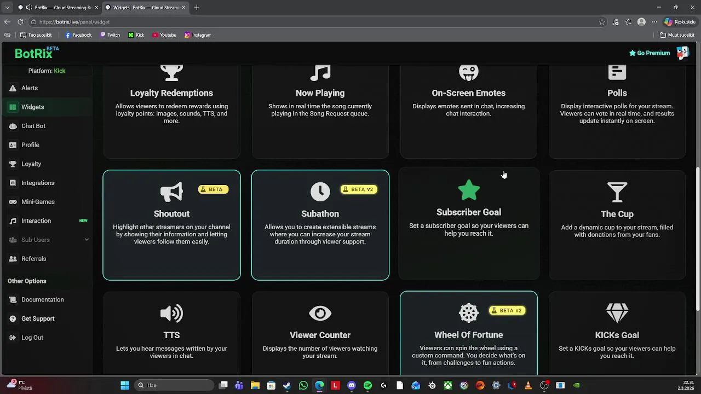The width and height of the screenshot is (701, 394).
Task: Click Viewer Counter eye icon
Action: pyautogui.click(x=320, y=314)
